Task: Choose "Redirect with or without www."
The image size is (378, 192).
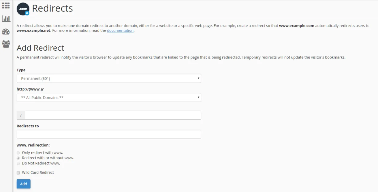Action: coord(18,158)
